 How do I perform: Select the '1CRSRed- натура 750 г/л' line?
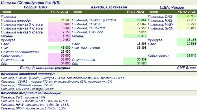[x=27, y=85]
